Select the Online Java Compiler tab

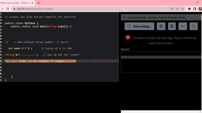[15, 3]
